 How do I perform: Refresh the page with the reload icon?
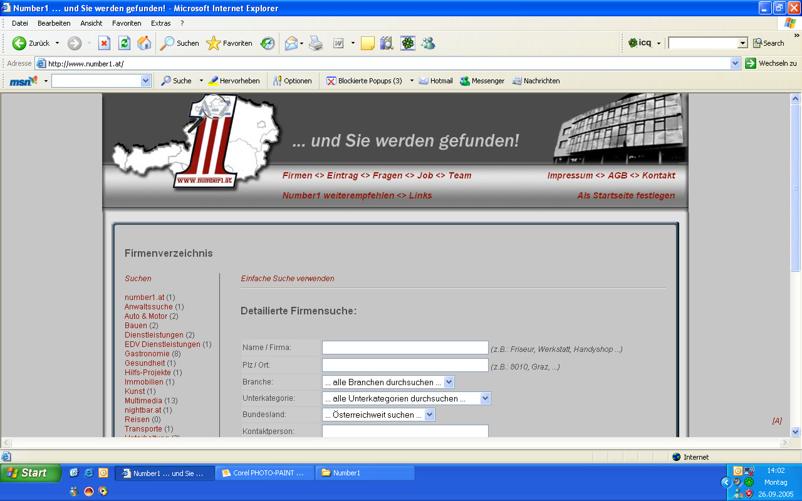click(x=124, y=43)
